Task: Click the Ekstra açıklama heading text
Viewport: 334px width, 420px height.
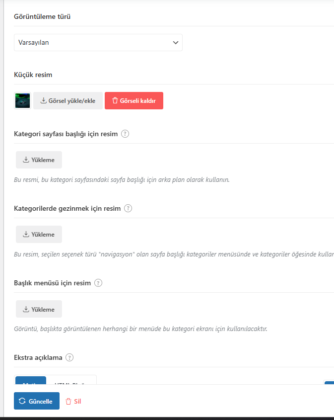Action: click(39, 357)
